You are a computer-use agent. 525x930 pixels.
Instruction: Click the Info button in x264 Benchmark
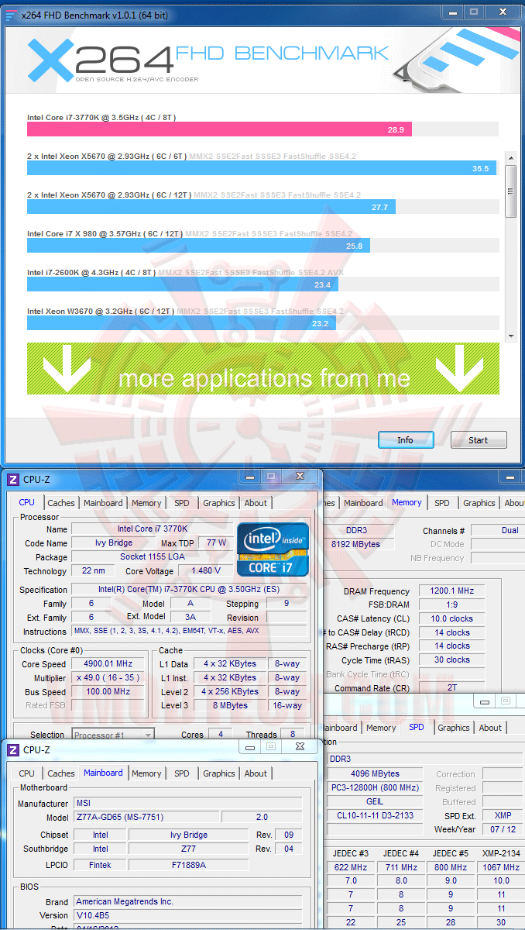(x=406, y=440)
